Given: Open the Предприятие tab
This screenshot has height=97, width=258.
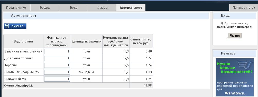Looking at the screenshot, I should click(x=16, y=7).
